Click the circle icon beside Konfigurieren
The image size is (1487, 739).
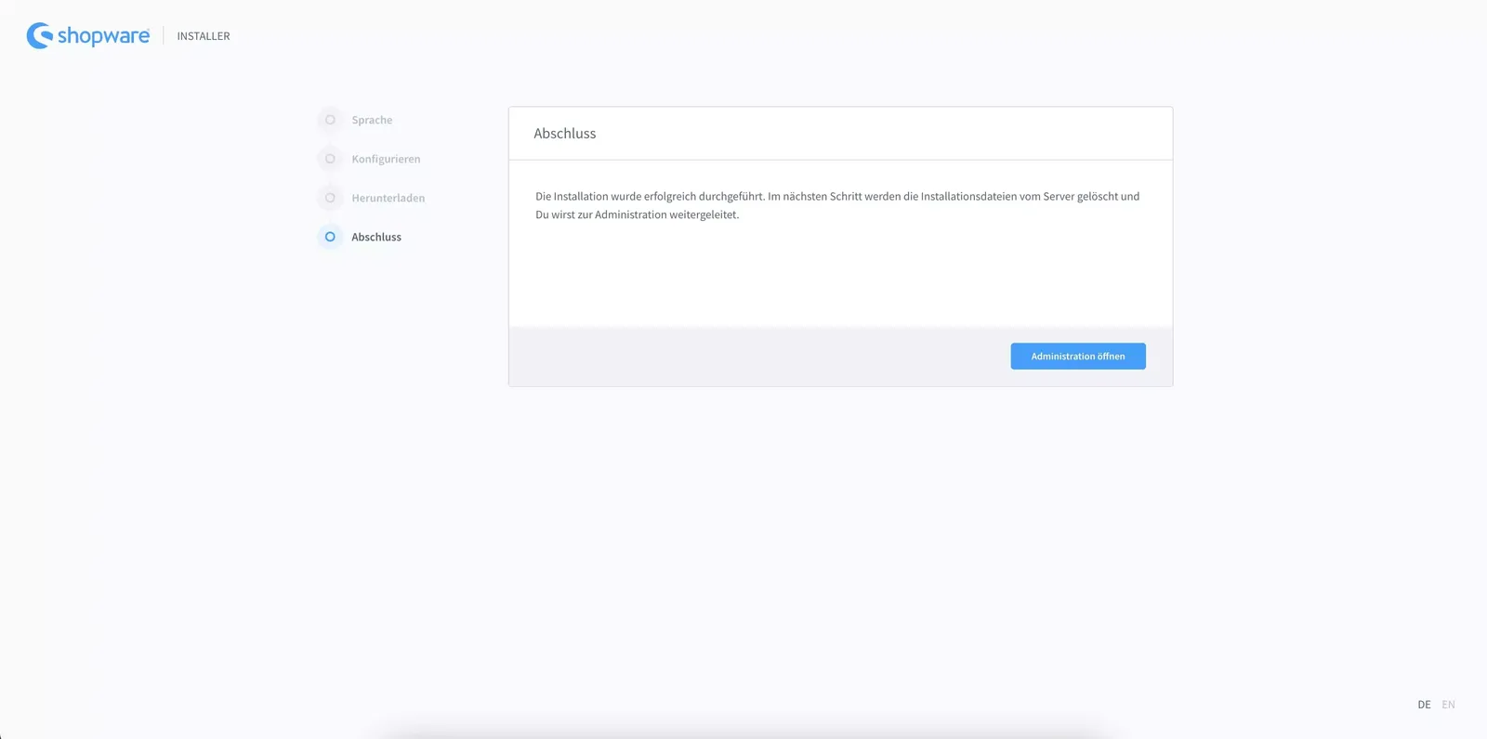pyautogui.click(x=330, y=159)
